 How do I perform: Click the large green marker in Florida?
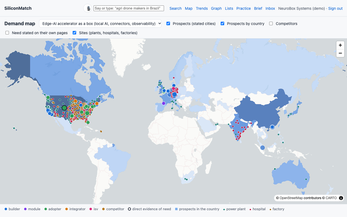tap(88, 122)
